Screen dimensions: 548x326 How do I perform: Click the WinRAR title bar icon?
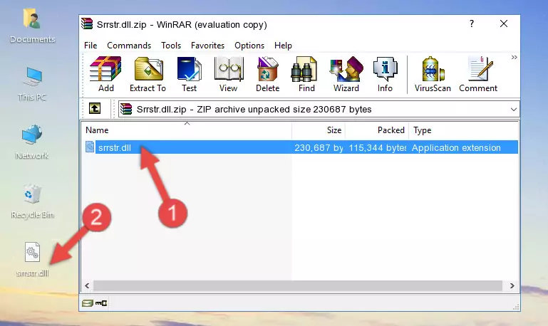pos(87,24)
